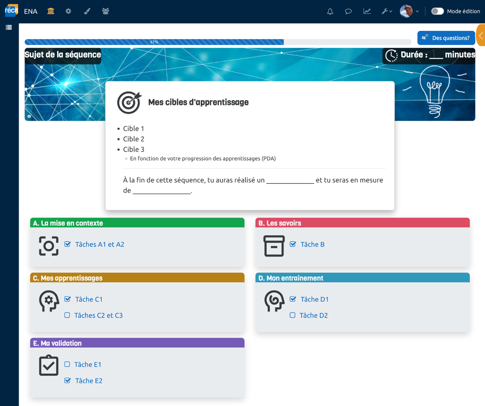Viewport: 485px width, 406px height.
Task: Open the messages speech bubble icon
Action: coord(348,12)
